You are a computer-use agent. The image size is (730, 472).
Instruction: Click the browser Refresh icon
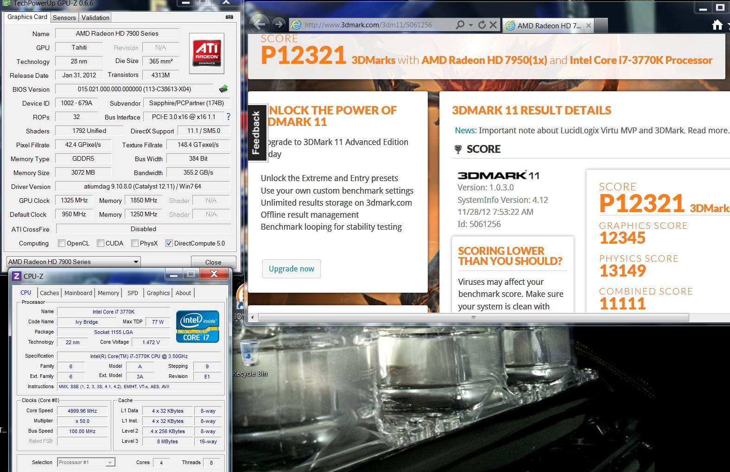(482, 25)
